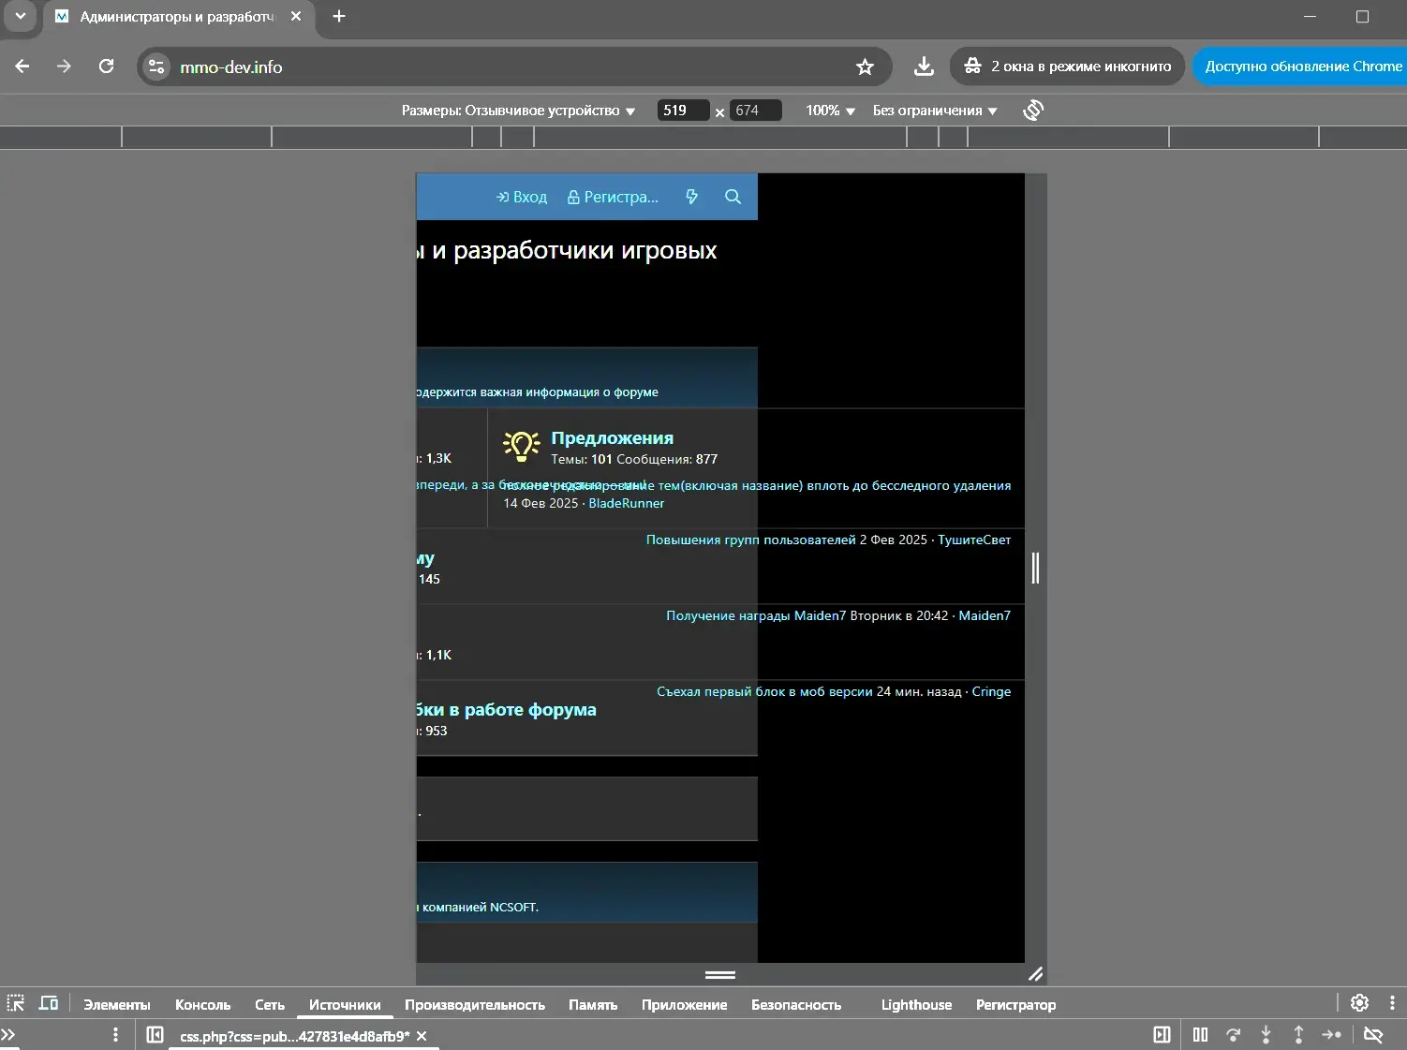
Task: Open Получение награды Maiden7 thread
Action: pos(756,615)
